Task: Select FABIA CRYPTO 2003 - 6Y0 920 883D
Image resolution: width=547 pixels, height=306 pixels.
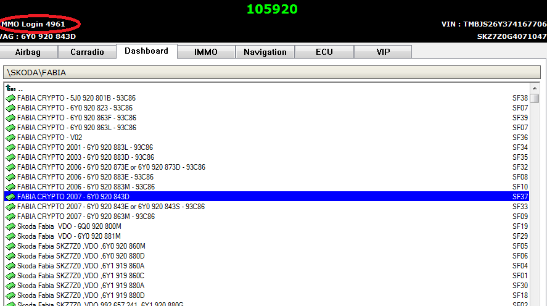Action: pyautogui.click(x=86, y=157)
